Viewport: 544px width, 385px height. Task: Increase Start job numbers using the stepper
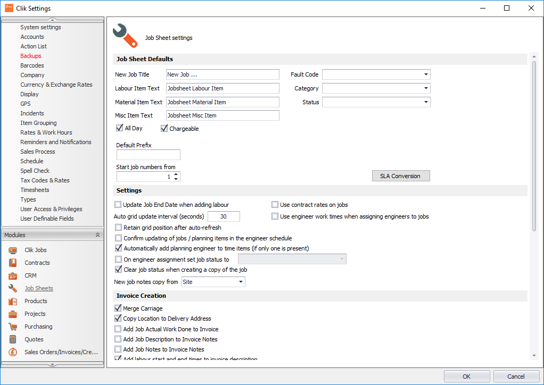tap(176, 173)
